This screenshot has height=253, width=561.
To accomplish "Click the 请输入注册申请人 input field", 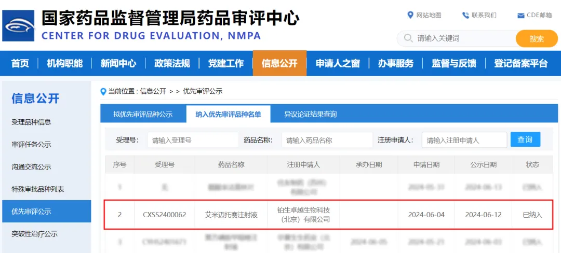I will pos(464,140).
